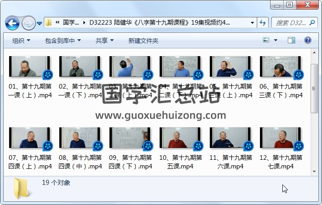Click the refresh button beside address bar
The width and height of the screenshot is (322, 205).
pyautogui.click(x=263, y=22)
